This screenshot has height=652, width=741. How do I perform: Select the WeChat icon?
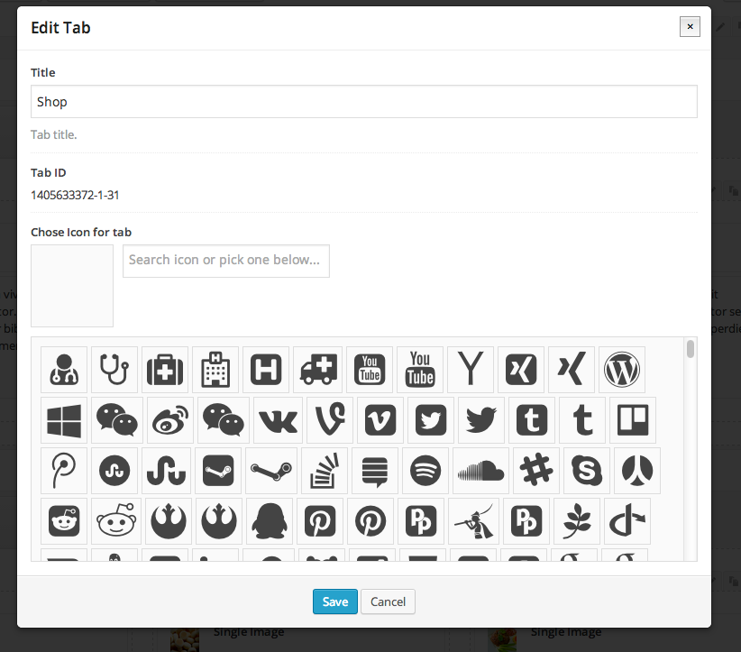[x=114, y=419]
